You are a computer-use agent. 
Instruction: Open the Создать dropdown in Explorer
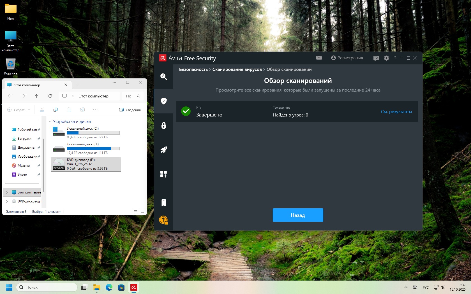(x=19, y=110)
